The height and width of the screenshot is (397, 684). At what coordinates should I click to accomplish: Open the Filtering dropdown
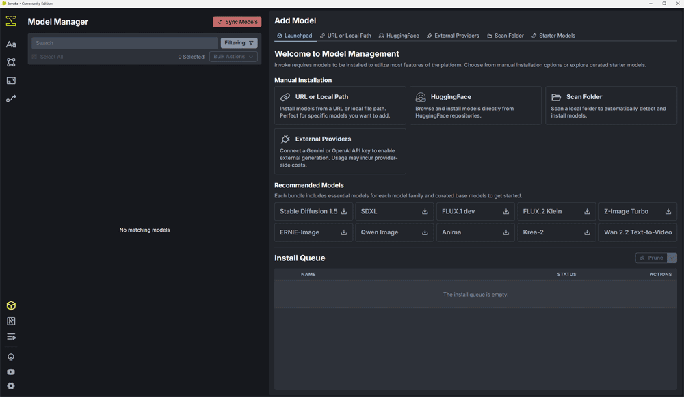click(x=239, y=43)
